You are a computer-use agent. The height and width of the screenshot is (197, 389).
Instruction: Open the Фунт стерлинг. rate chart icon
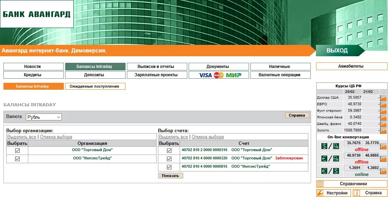click(383, 111)
